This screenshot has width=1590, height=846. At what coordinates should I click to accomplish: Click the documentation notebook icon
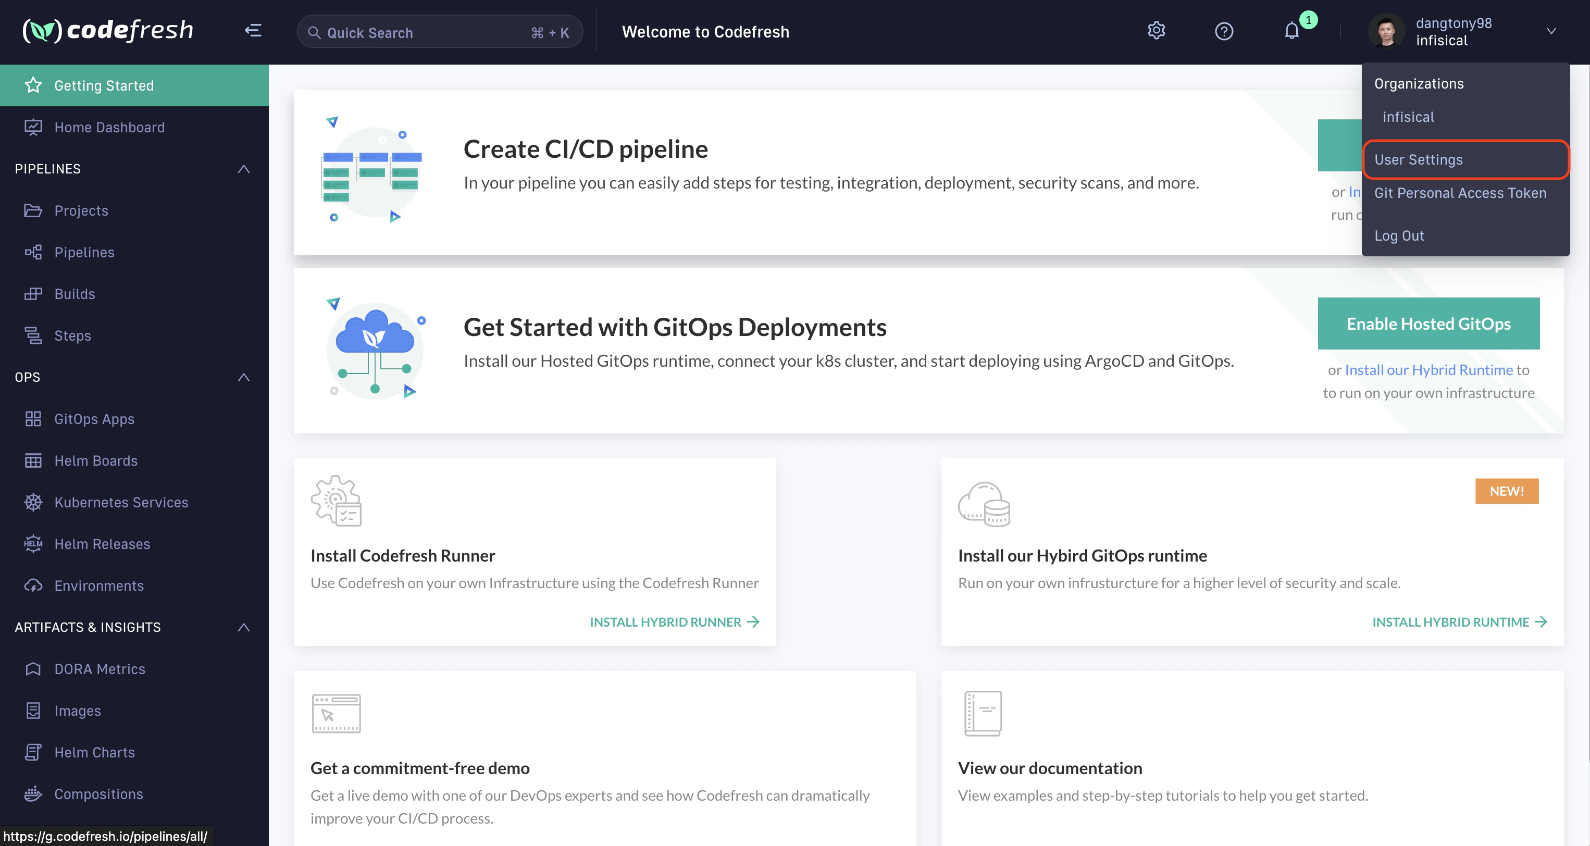click(983, 713)
